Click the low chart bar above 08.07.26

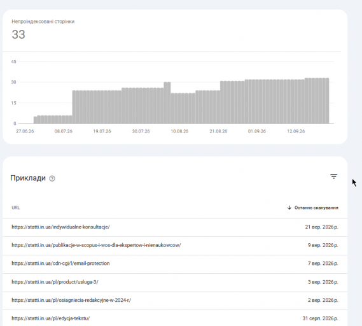(x=63, y=120)
